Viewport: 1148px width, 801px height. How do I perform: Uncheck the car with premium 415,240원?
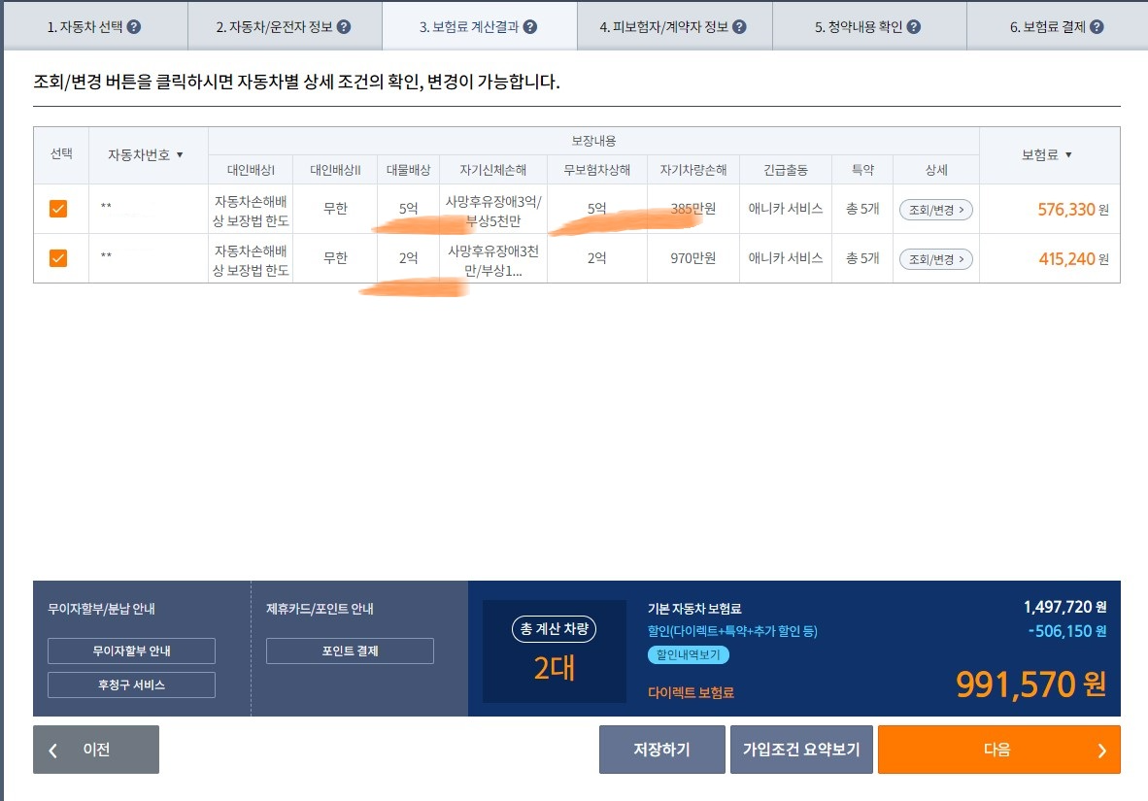coord(58,258)
